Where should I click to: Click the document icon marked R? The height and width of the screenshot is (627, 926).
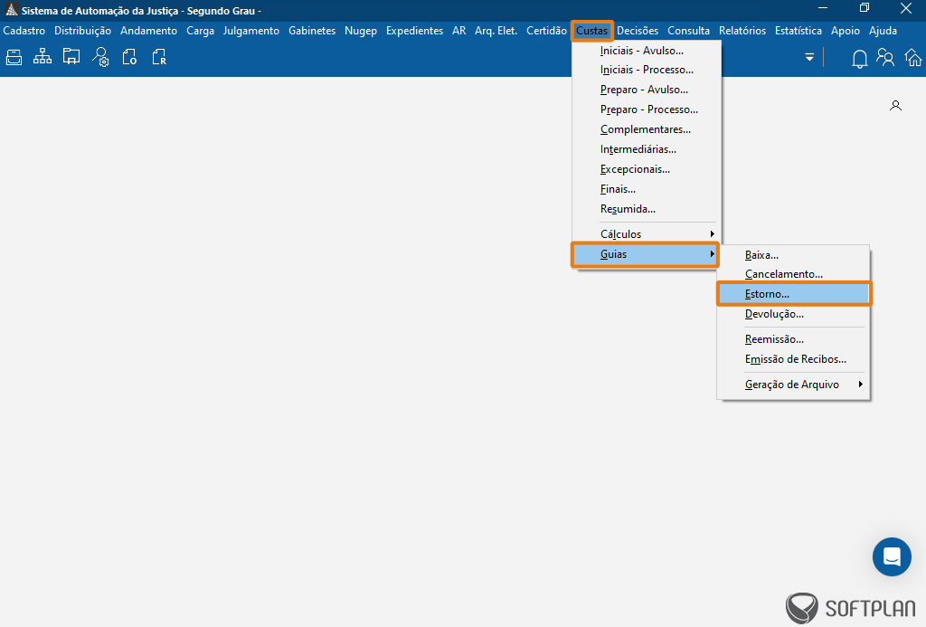click(x=159, y=57)
